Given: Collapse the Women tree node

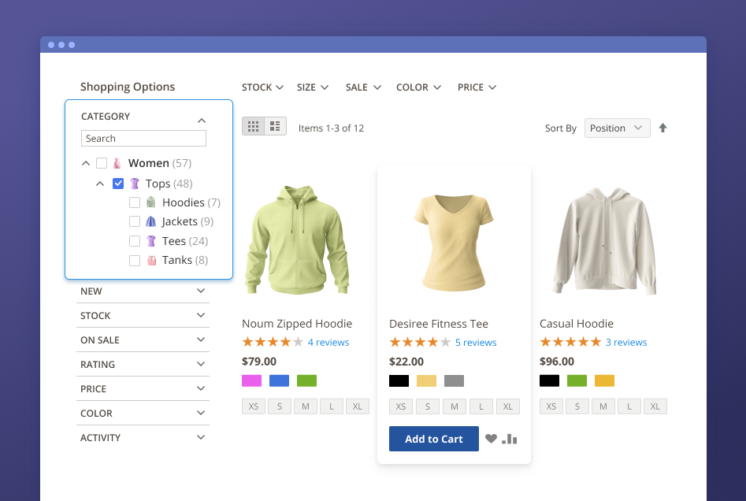Looking at the screenshot, I should 85,164.
